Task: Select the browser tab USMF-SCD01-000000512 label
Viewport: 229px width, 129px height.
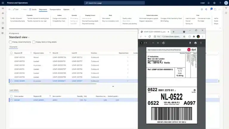Action: coord(155,32)
